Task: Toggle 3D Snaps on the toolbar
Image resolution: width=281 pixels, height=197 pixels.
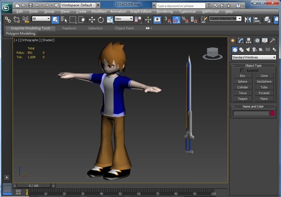Action: (167, 19)
